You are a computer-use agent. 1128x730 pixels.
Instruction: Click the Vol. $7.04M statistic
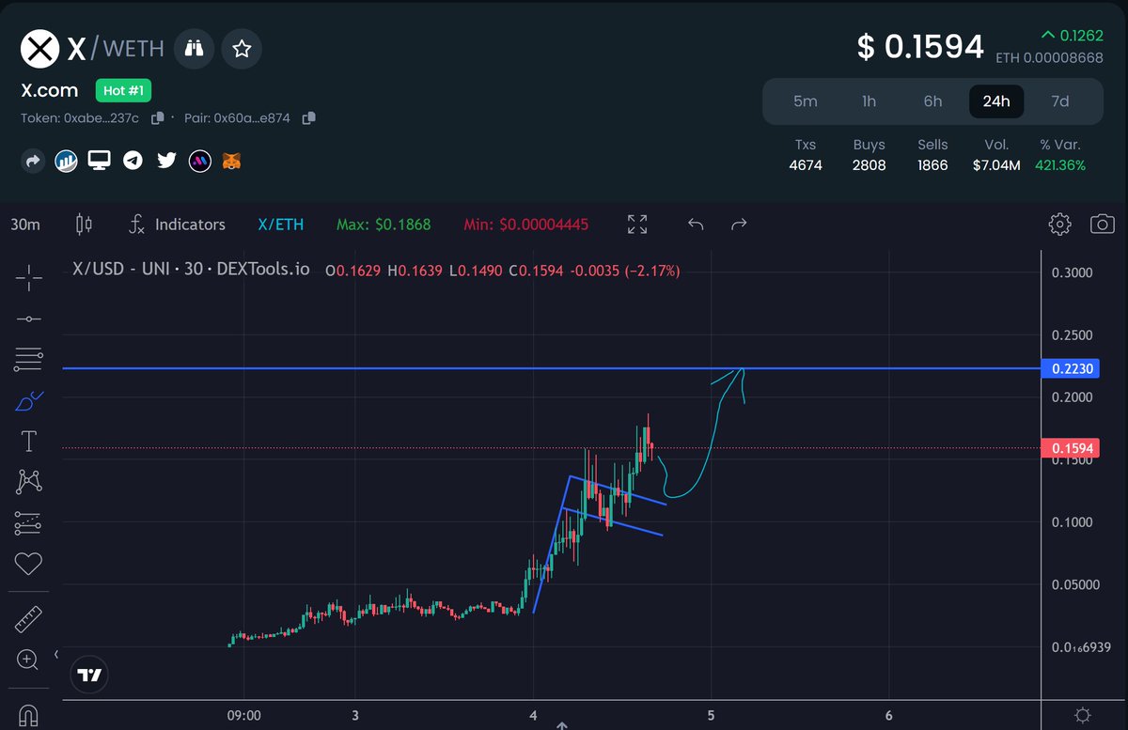(995, 155)
